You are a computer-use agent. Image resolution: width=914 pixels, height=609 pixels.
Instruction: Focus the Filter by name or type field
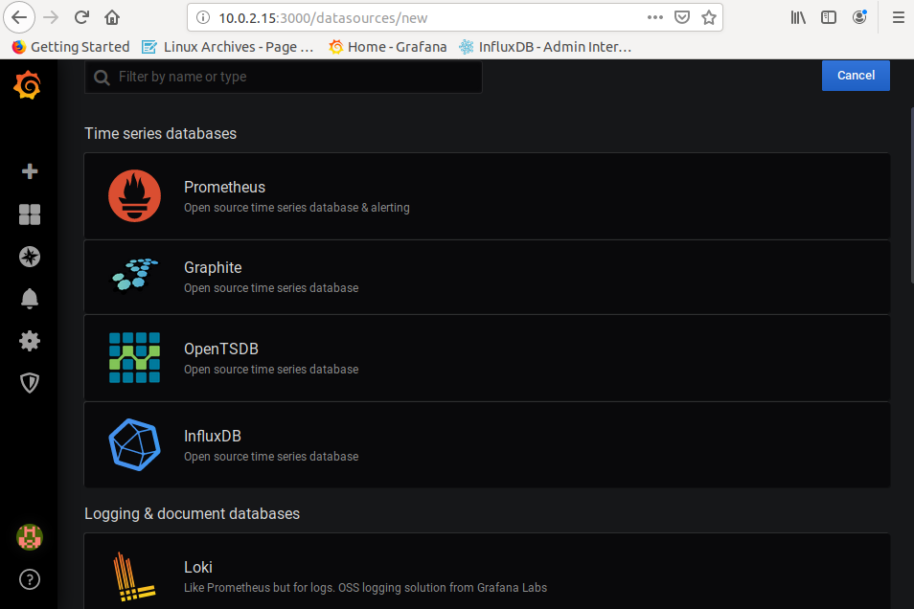click(284, 77)
